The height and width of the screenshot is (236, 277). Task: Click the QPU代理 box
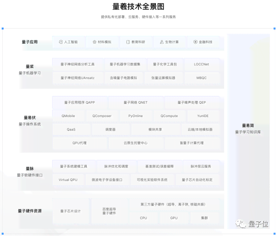pyautogui.click(x=79, y=143)
